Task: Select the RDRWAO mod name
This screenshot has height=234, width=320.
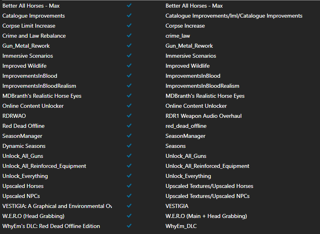Action: [x=14, y=116]
